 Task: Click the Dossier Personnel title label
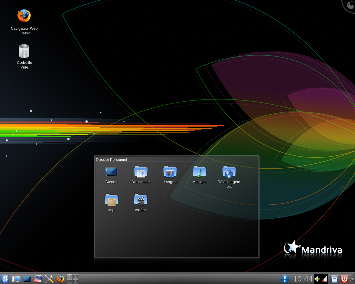[x=111, y=159]
